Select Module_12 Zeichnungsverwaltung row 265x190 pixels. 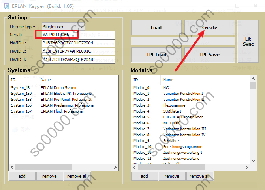pos(191,158)
